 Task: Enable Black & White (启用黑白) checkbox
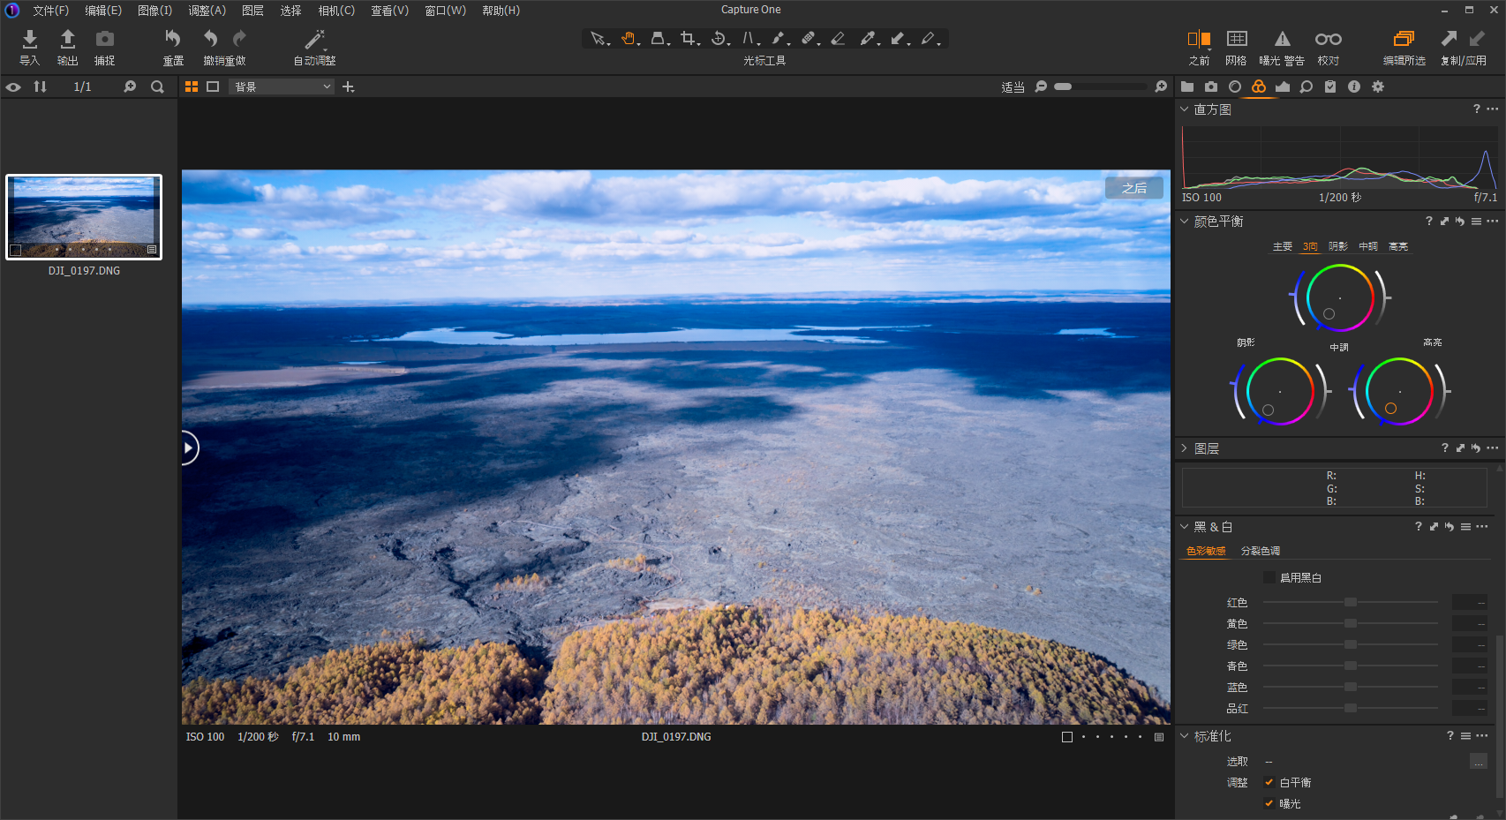click(1269, 578)
